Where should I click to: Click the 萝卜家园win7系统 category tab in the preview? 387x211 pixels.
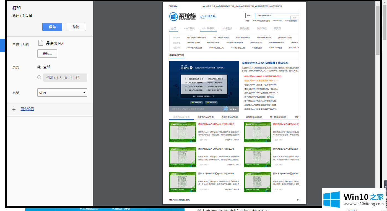tap(278, 117)
